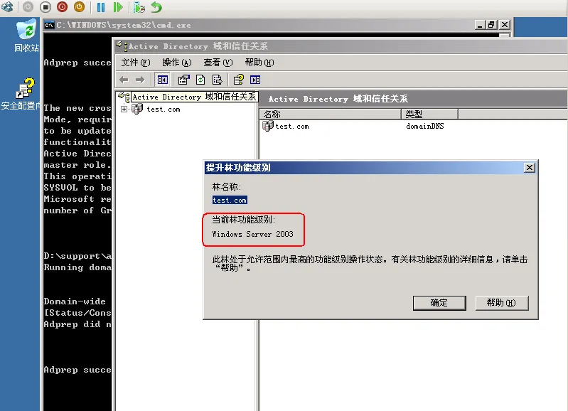This screenshot has width=568, height=411.
Task: Open the Recycle Bin desktop icon
Action: (26, 35)
